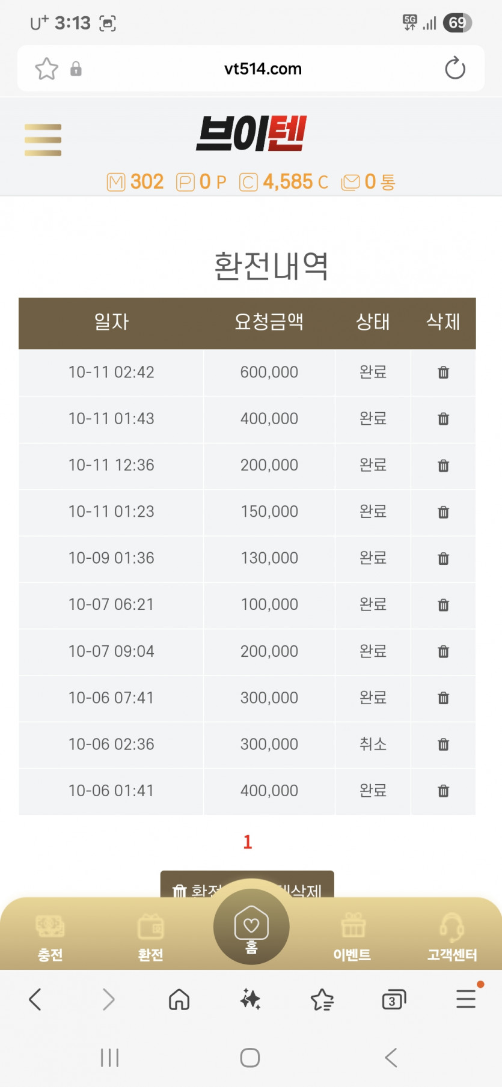Open the browser tabs switcher

pyautogui.click(x=393, y=1000)
